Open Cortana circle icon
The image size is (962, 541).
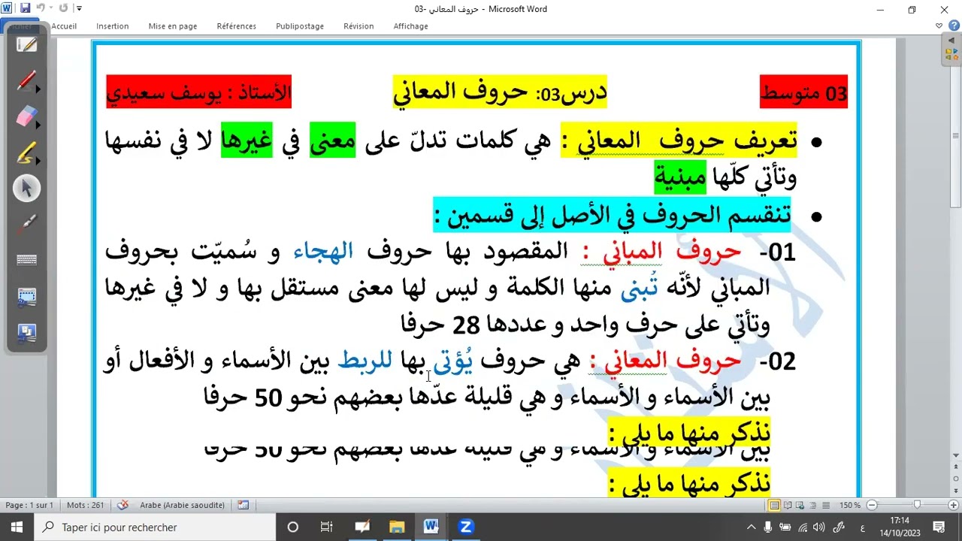[292, 527]
